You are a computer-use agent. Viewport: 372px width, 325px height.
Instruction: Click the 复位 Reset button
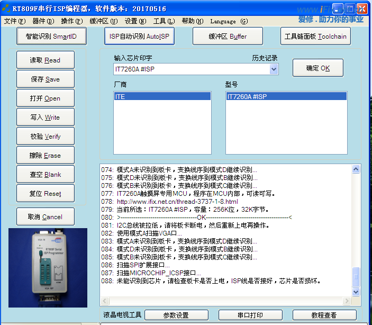click(x=46, y=193)
